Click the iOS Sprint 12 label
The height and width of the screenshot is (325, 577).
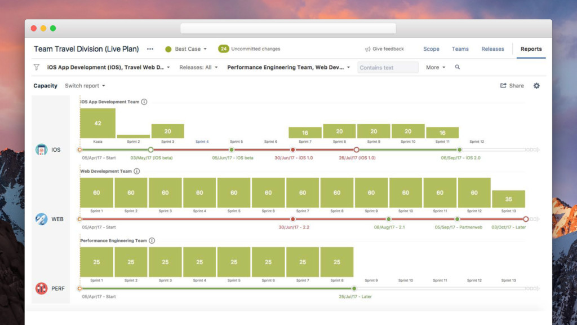tap(477, 142)
